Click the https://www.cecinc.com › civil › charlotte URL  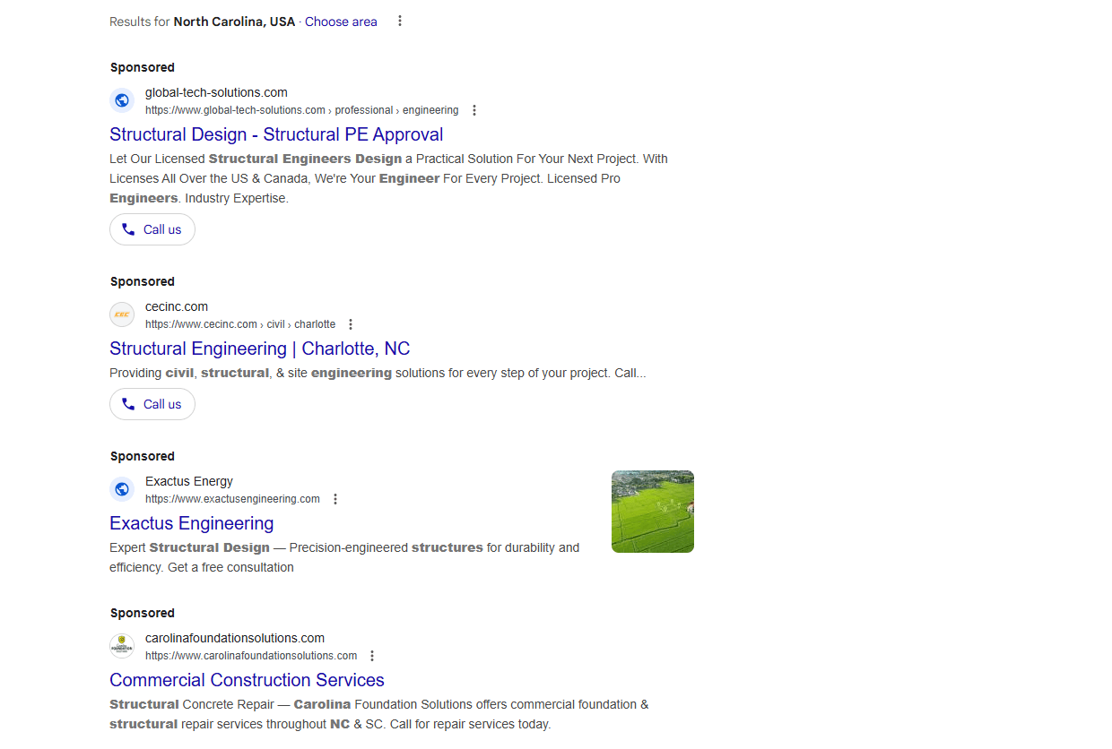point(240,324)
